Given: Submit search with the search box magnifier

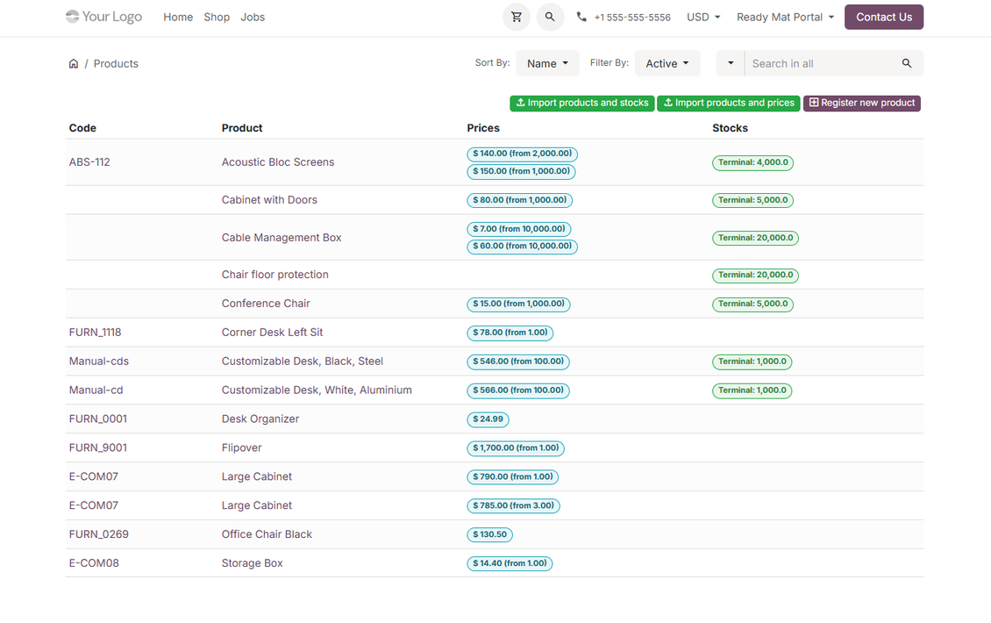Looking at the screenshot, I should pos(906,63).
